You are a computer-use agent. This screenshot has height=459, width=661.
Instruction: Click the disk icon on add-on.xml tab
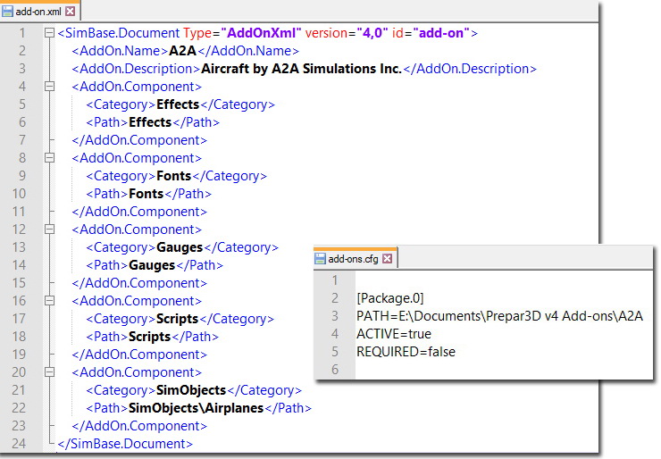point(8,12)
